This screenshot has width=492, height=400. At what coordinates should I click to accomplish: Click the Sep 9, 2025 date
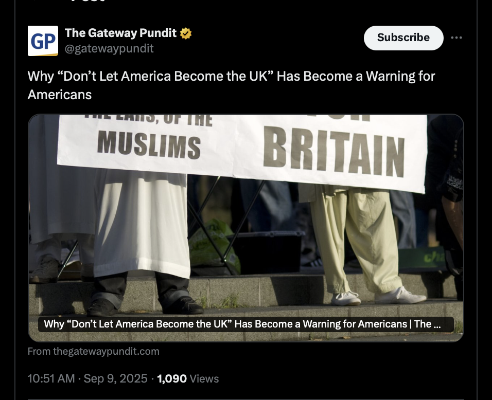click(115, 379)
